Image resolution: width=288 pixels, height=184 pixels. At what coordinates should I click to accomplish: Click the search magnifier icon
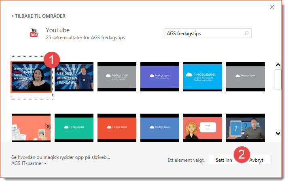tap(247, 34)
